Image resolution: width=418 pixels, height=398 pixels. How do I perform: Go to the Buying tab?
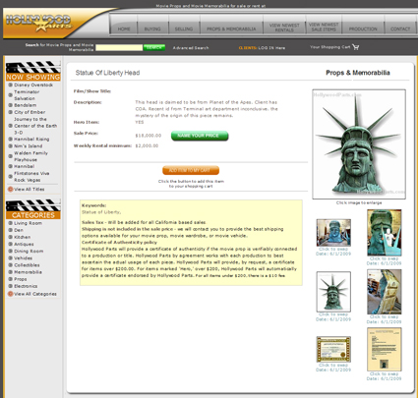pos(152,28)
